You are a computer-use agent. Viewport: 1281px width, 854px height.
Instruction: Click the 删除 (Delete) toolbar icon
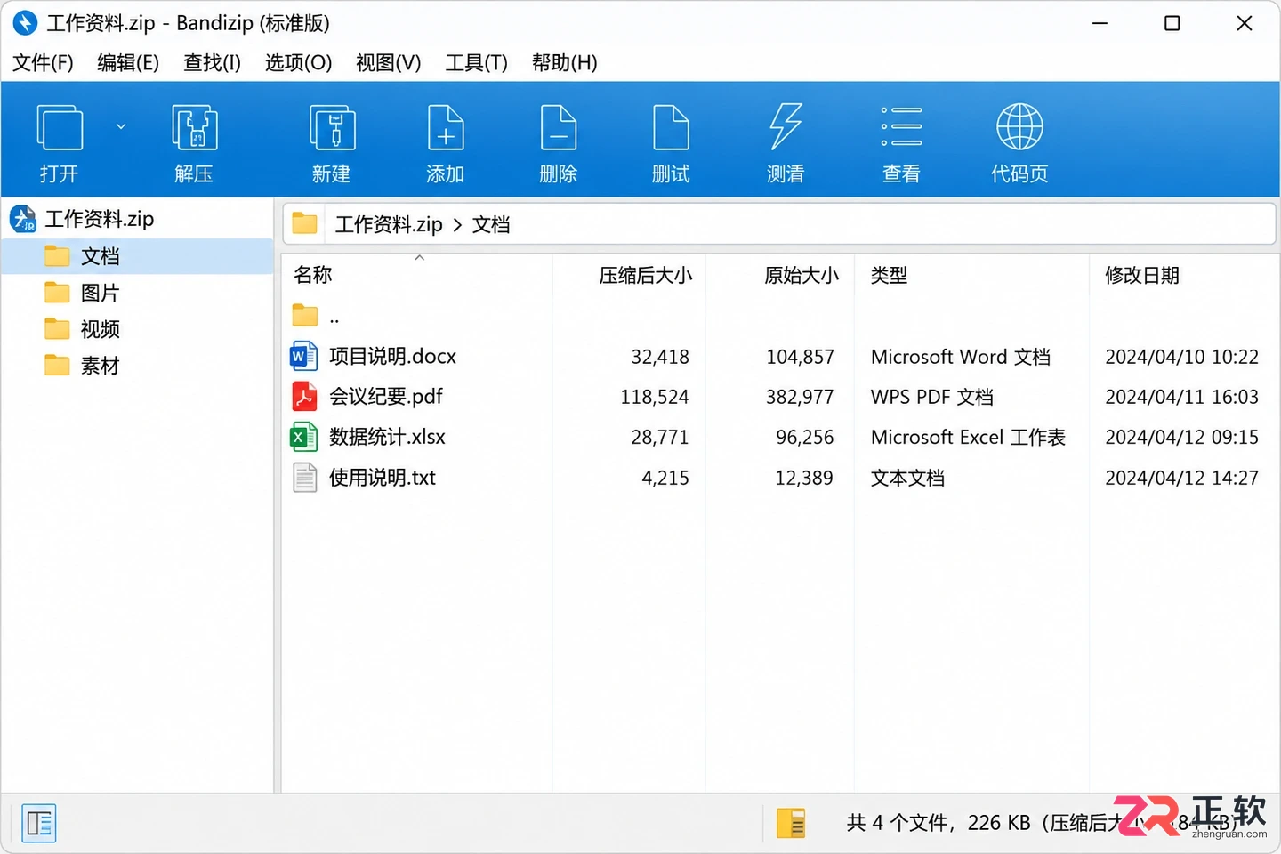pyautogui.click(x=559, y=128)
